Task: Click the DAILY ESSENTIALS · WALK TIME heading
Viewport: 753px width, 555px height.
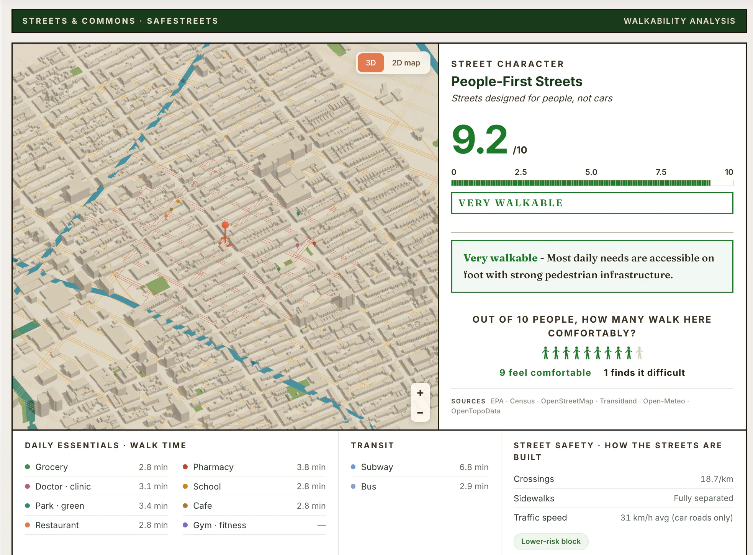Action: coord(106,446)
